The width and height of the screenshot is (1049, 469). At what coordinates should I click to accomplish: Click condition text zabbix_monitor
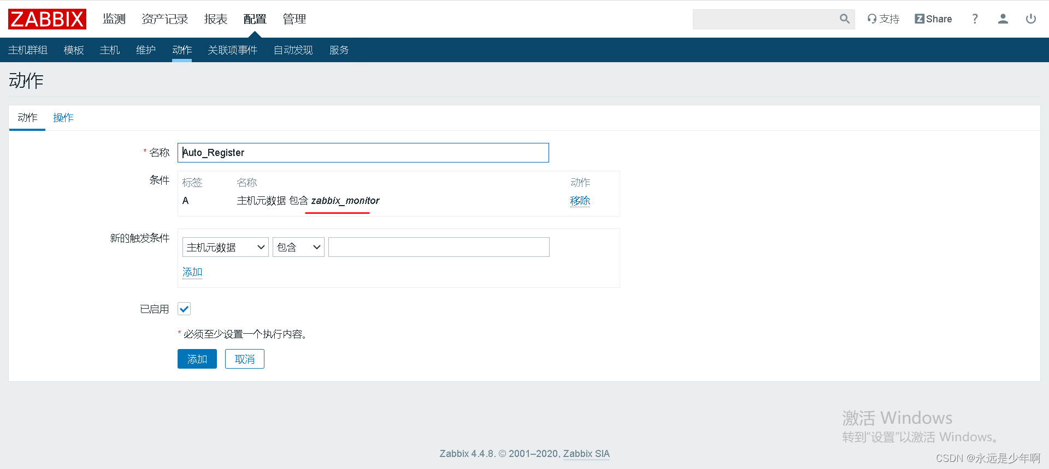coord(345,201)
